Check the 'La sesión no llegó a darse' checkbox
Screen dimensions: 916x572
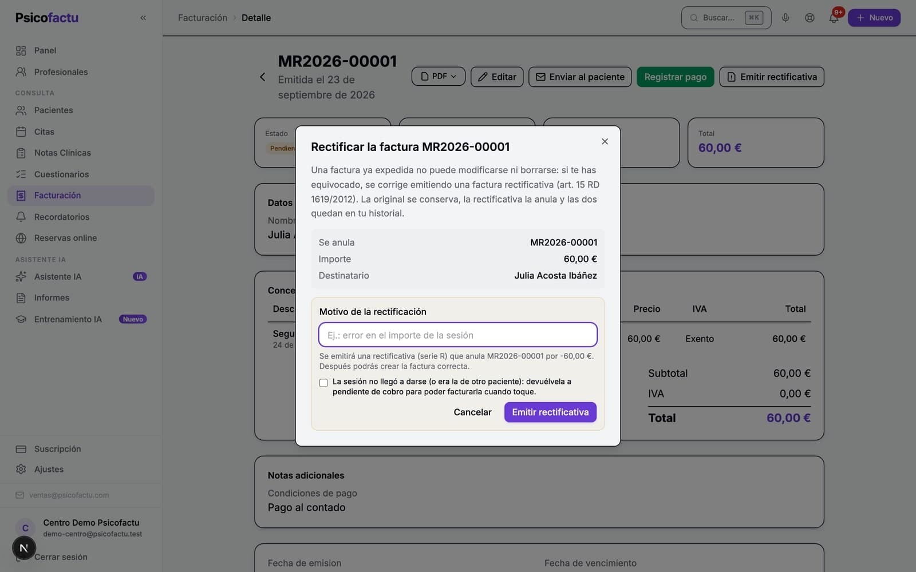(x=323, y=383)
